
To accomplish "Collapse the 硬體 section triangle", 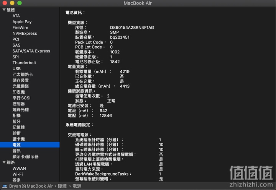I will click(x=4, y=10).
